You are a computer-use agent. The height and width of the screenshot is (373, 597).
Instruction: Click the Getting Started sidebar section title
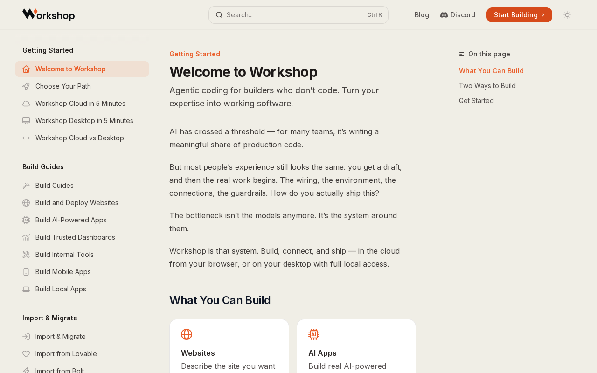48,50
